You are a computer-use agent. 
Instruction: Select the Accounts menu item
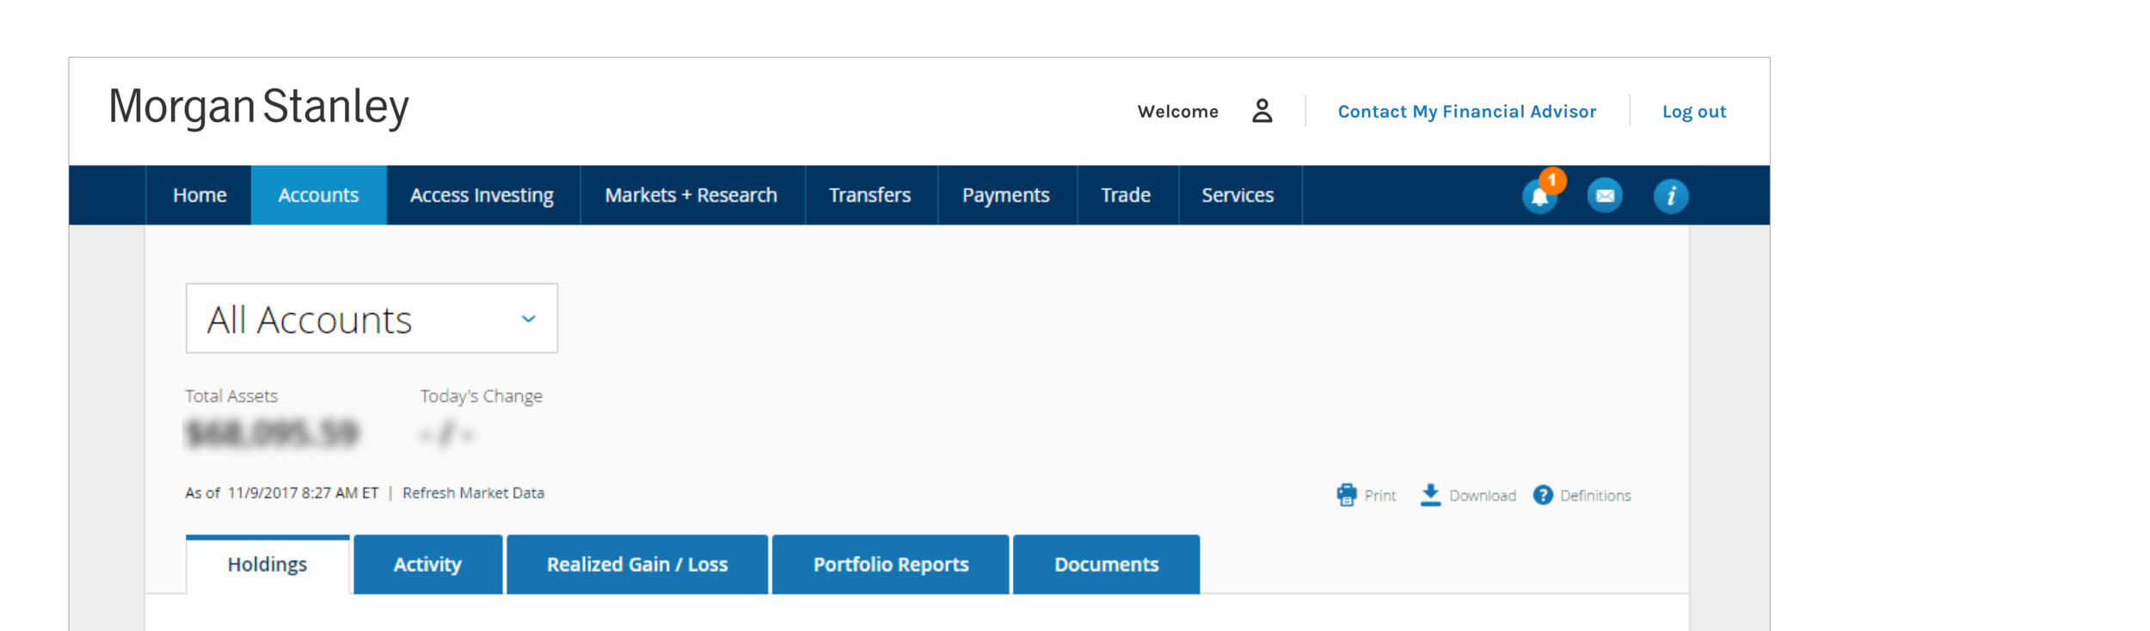coord(318,195)
